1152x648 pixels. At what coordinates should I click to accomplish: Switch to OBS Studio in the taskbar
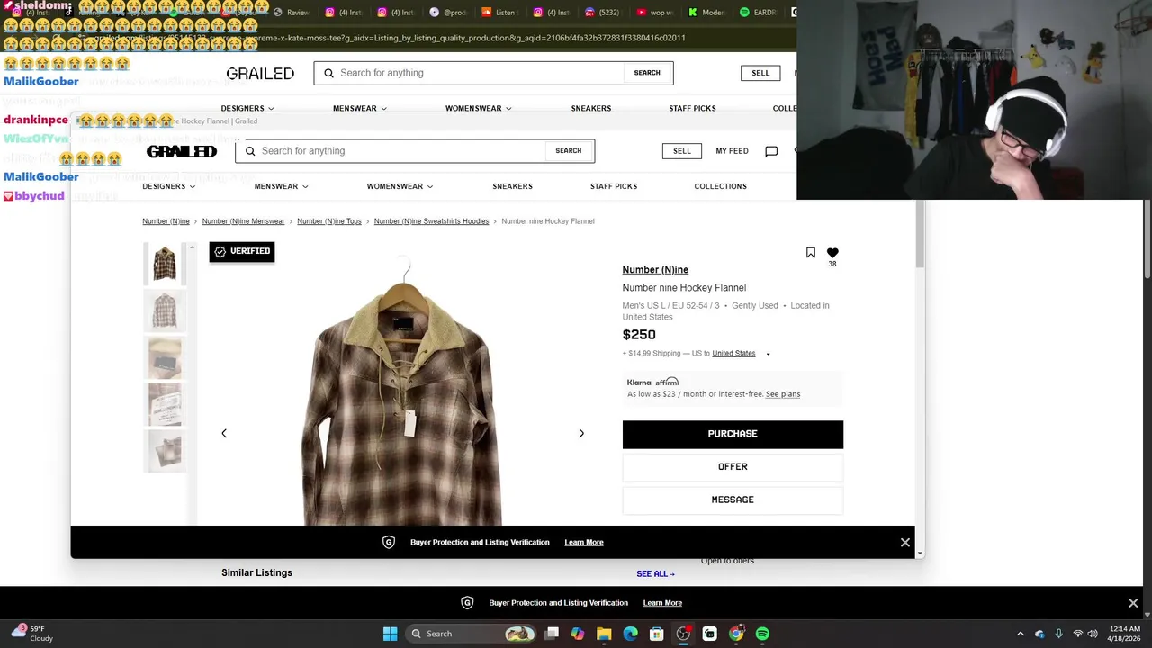(x=683, y=634)
